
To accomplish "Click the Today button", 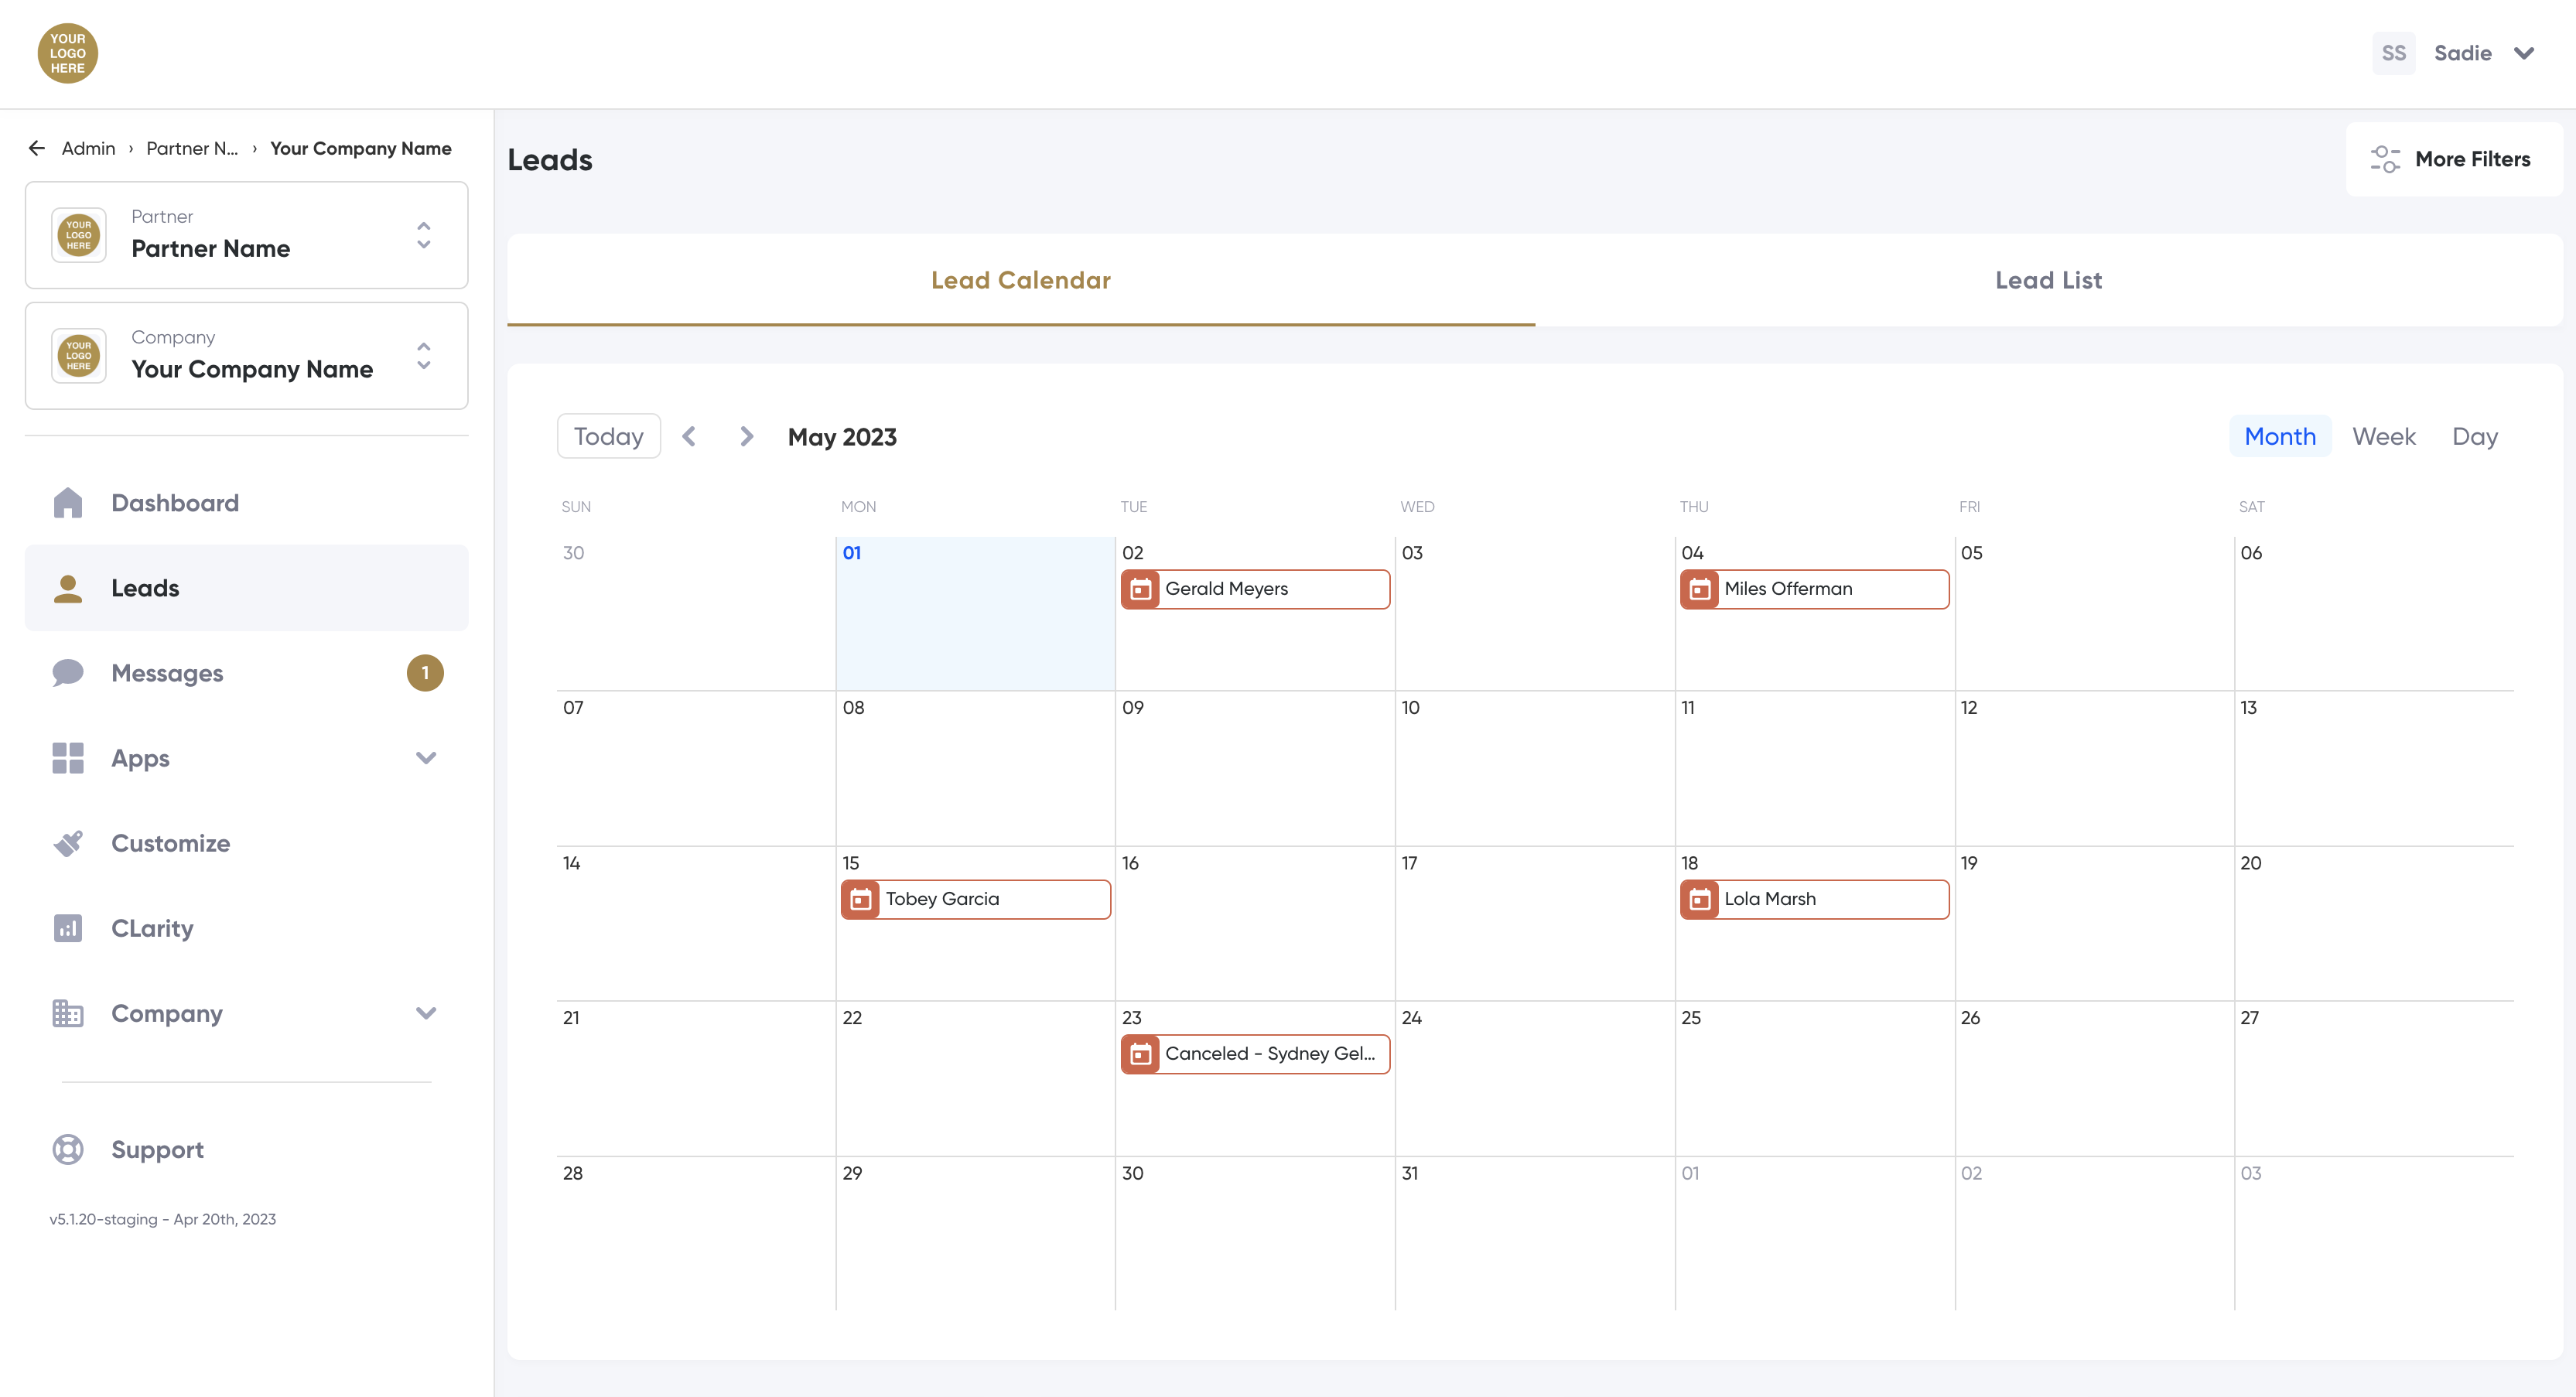I will [608, 436].
